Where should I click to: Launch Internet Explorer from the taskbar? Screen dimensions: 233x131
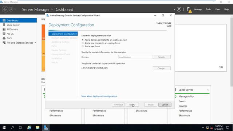tap(29, 128)
